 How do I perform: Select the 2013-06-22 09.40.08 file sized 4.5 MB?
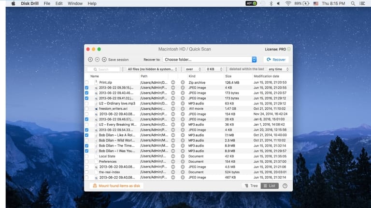pos(117,167)
